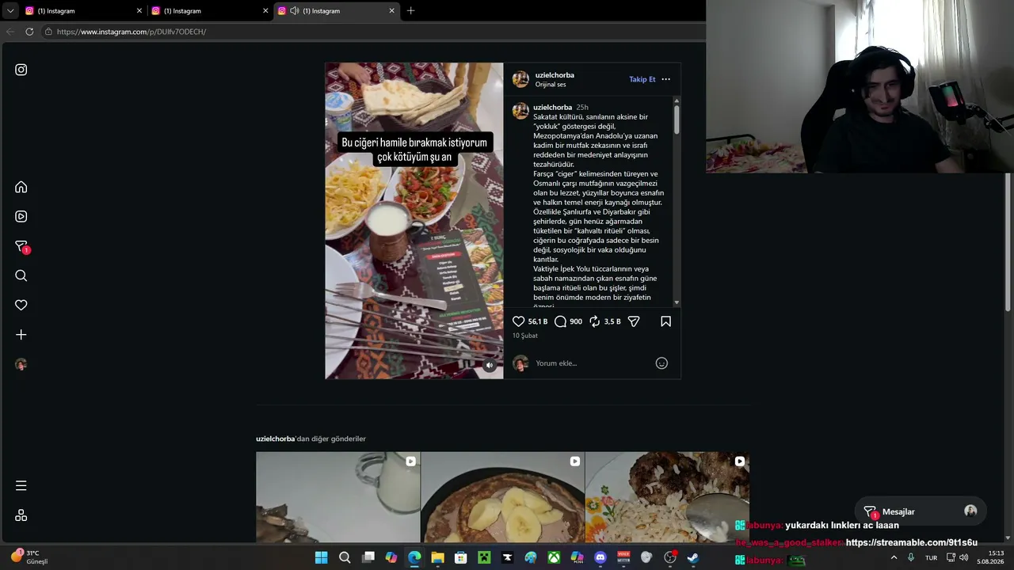
Task: Click the 3,5 B reposts count
Action: (612, 321)
